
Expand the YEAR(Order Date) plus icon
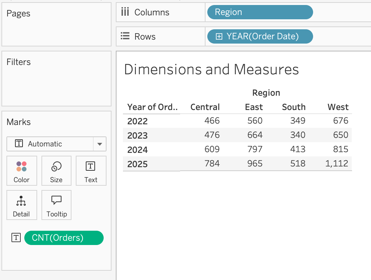[219, 36]
